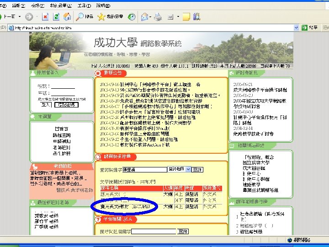Expand the Mail icon dropdown arrow
329x247 pixels.
pos(150,16)
